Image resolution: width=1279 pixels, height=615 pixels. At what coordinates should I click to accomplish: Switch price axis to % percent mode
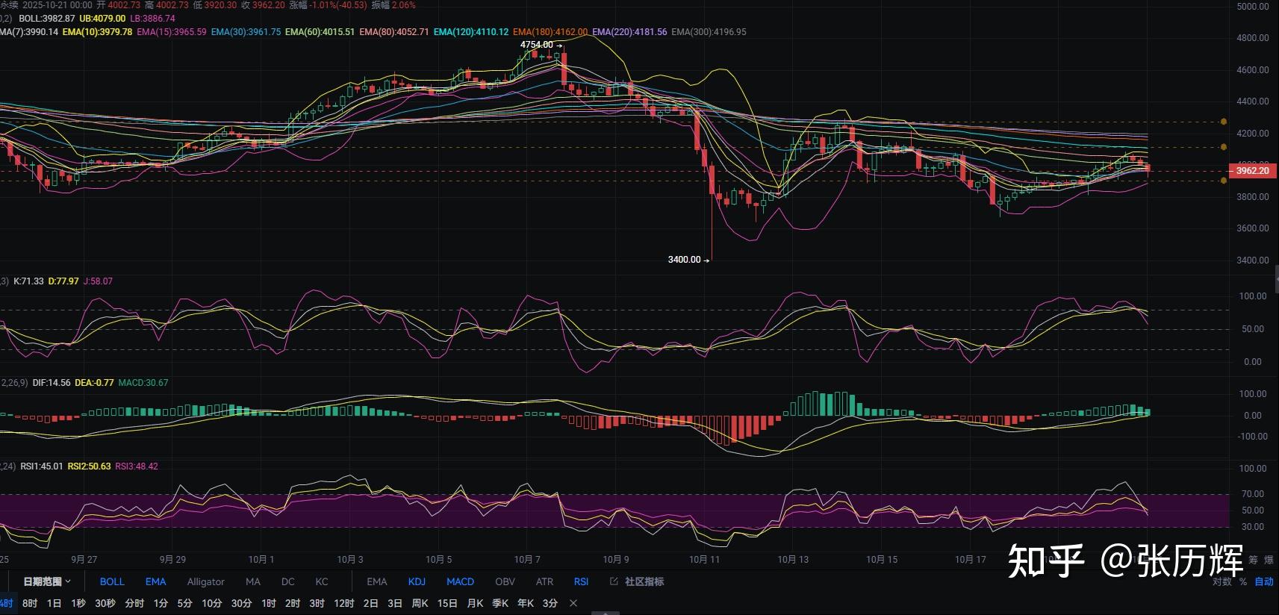(1243, 581)
